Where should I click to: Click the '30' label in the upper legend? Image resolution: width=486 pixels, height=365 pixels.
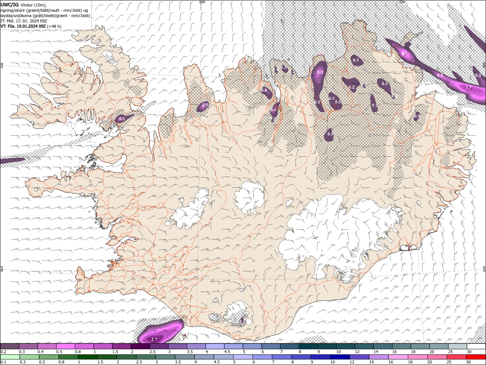(x=470, y=352)
